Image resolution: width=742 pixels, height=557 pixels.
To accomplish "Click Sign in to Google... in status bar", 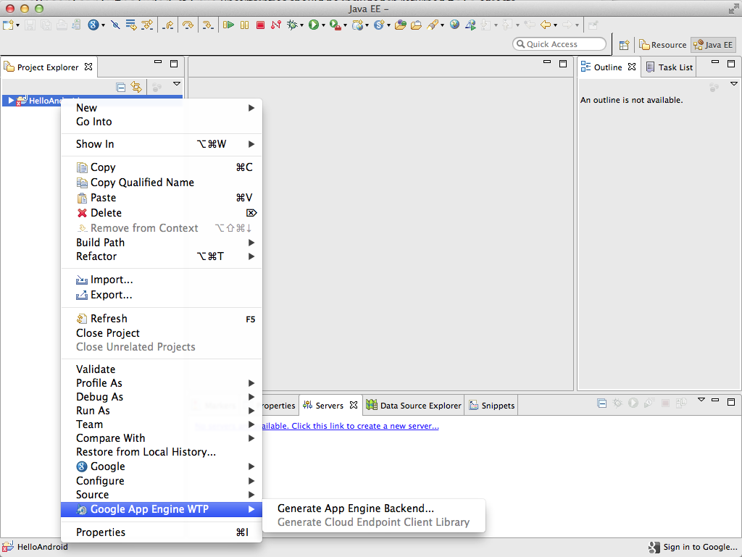I will point(700,547).
